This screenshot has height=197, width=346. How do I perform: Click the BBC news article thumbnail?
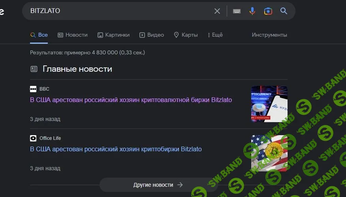269,104
